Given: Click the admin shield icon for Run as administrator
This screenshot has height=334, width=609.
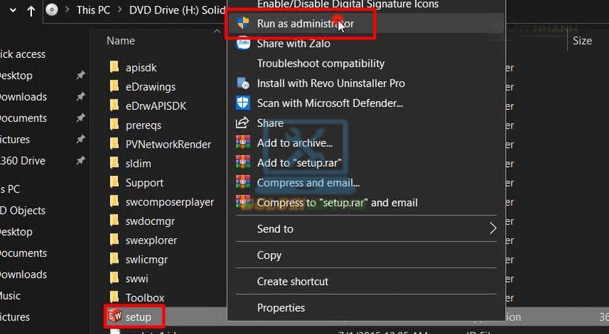Looking at the screenshot, I should coord(243,24).
